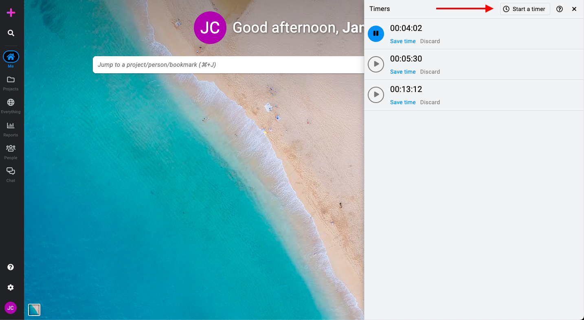Click the 00:04:02 timer value

(x=406, y=28)
